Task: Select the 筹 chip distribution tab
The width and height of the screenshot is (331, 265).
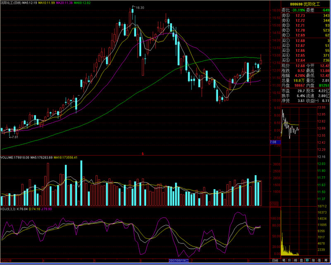Action: pos(325,260)
